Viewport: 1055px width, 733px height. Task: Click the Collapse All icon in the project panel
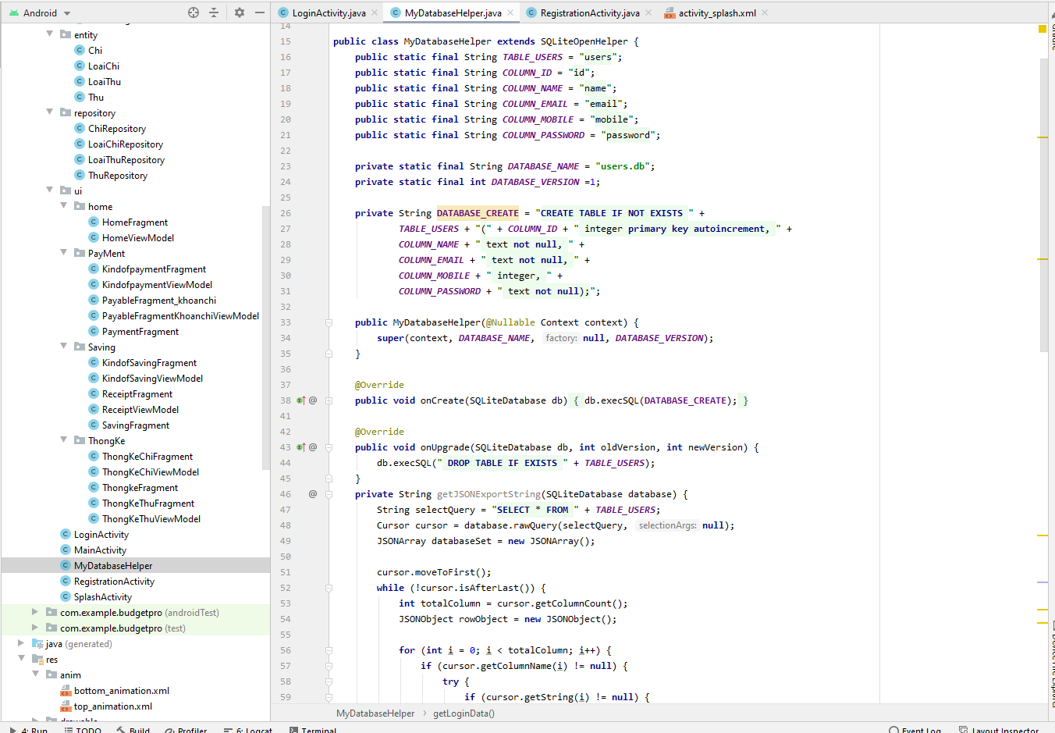pyautogui.click(x=214, y=12)
